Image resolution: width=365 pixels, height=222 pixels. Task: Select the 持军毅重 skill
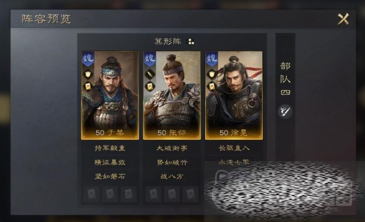point(110,148)
